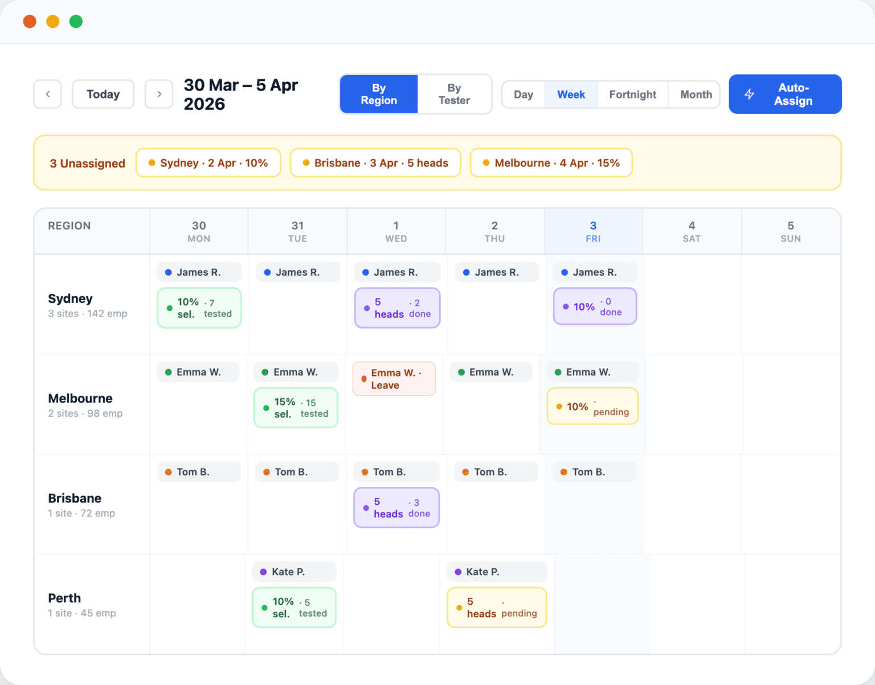The width and height of the screenshot is (875, 685).
Task: Click Kate P. chip on Perth Thursday
Action: pyautogui.click(x=497, y=572)
